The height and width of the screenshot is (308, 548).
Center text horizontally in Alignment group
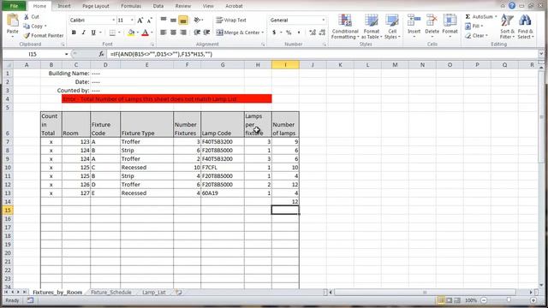tap(173, 33)
